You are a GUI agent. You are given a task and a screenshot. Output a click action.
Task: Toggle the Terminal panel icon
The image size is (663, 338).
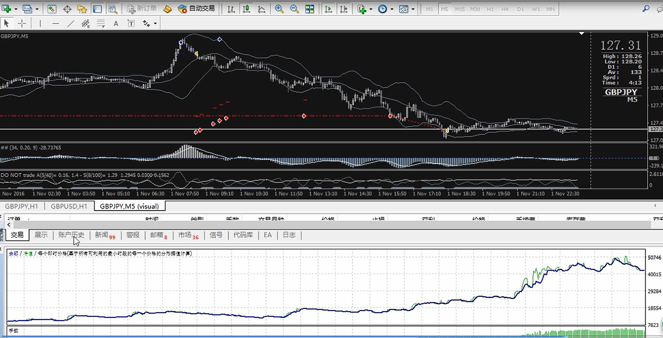(98, 9)
